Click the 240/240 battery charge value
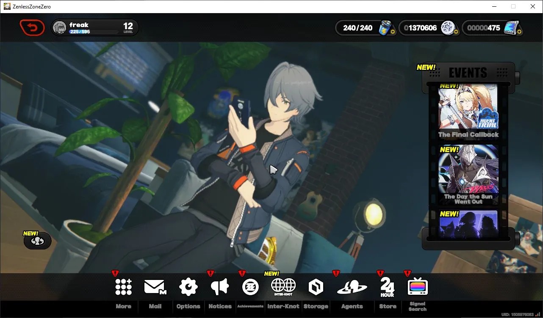 [x=358, y=28]
